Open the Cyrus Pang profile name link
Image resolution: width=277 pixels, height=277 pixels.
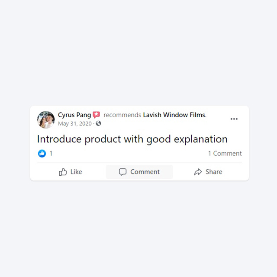74,115
